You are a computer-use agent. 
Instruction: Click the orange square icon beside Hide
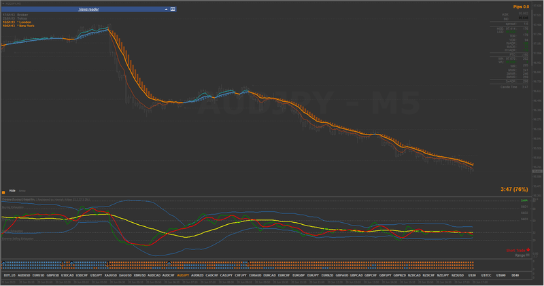click(x=3, y=192)
